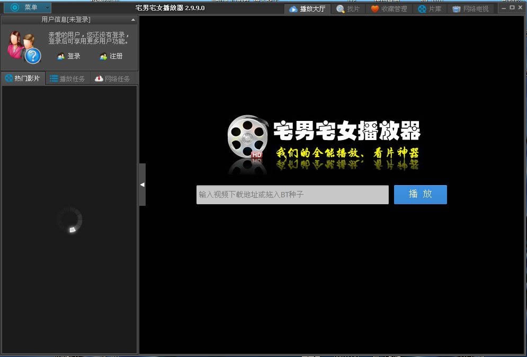The image size is (527, 357).
Task: Switch to the 播放任务 tab
Action: [67, 78]
